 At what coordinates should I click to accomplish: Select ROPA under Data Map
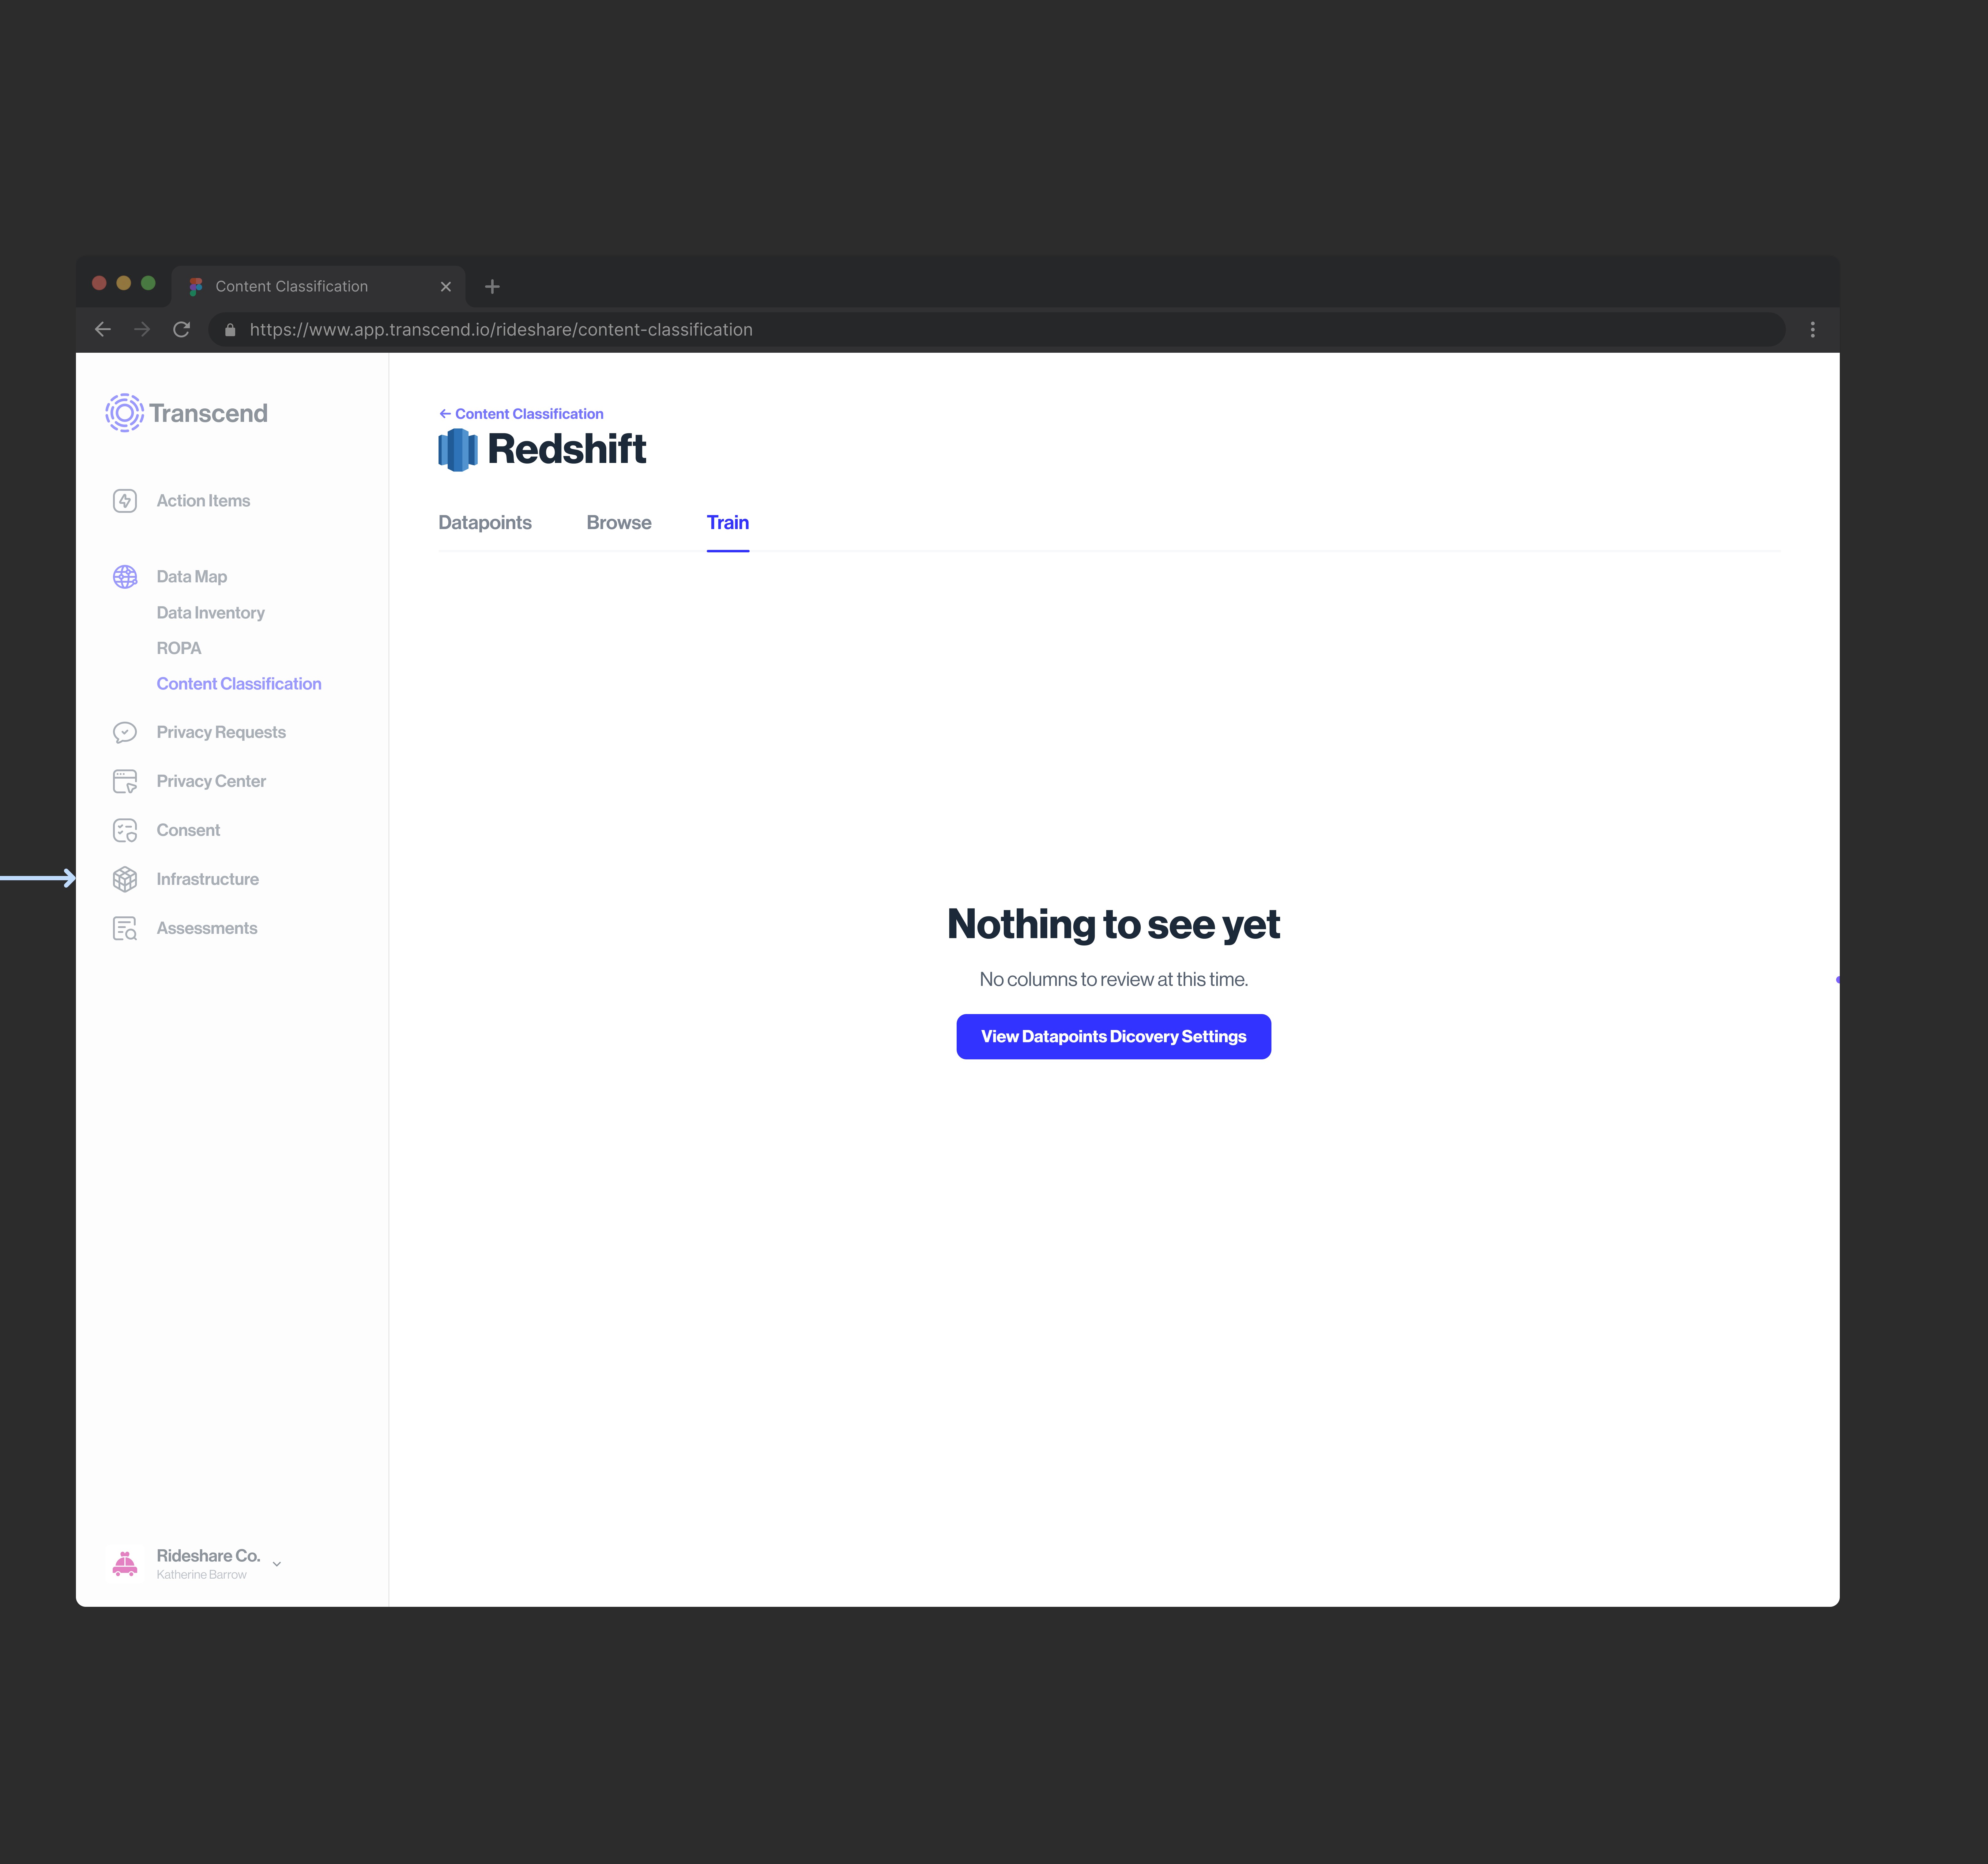[179, 648]
